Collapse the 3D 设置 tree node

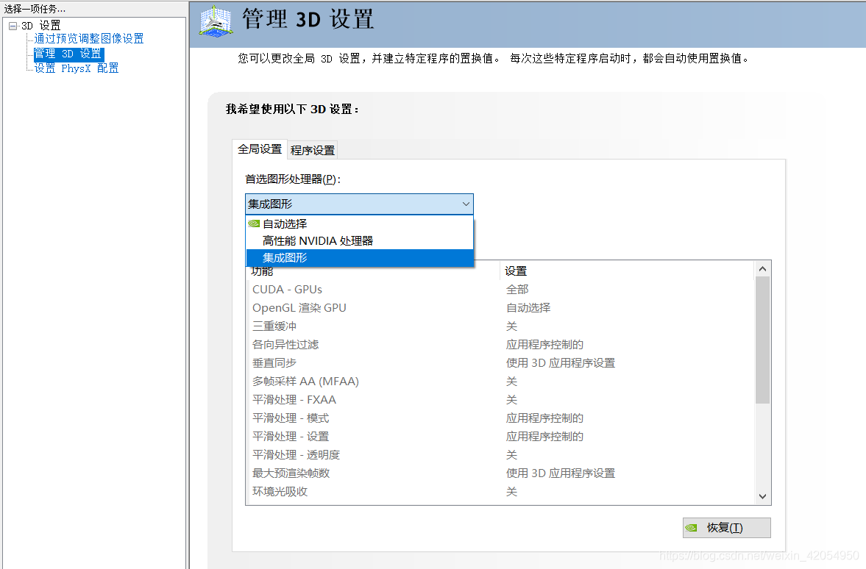tap(13, 26)
